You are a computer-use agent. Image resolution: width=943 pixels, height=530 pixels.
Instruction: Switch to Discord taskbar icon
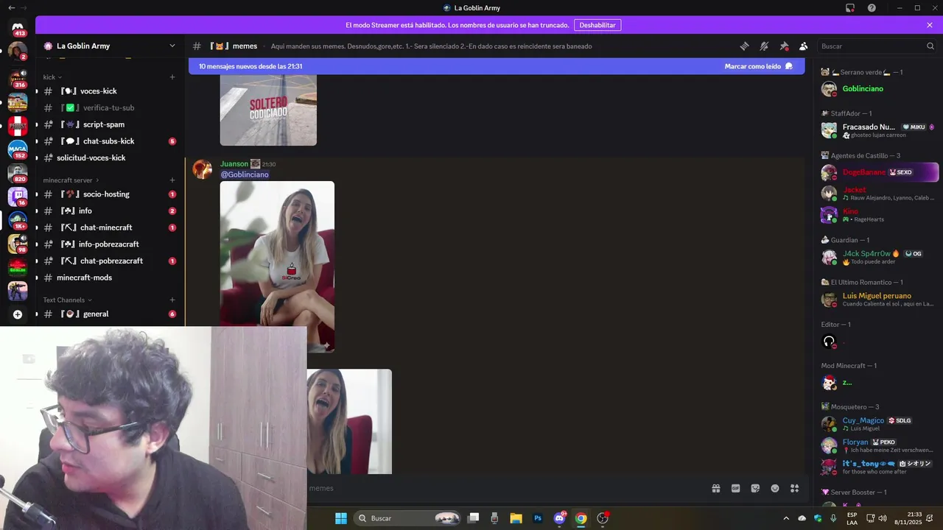coord(559,518)
